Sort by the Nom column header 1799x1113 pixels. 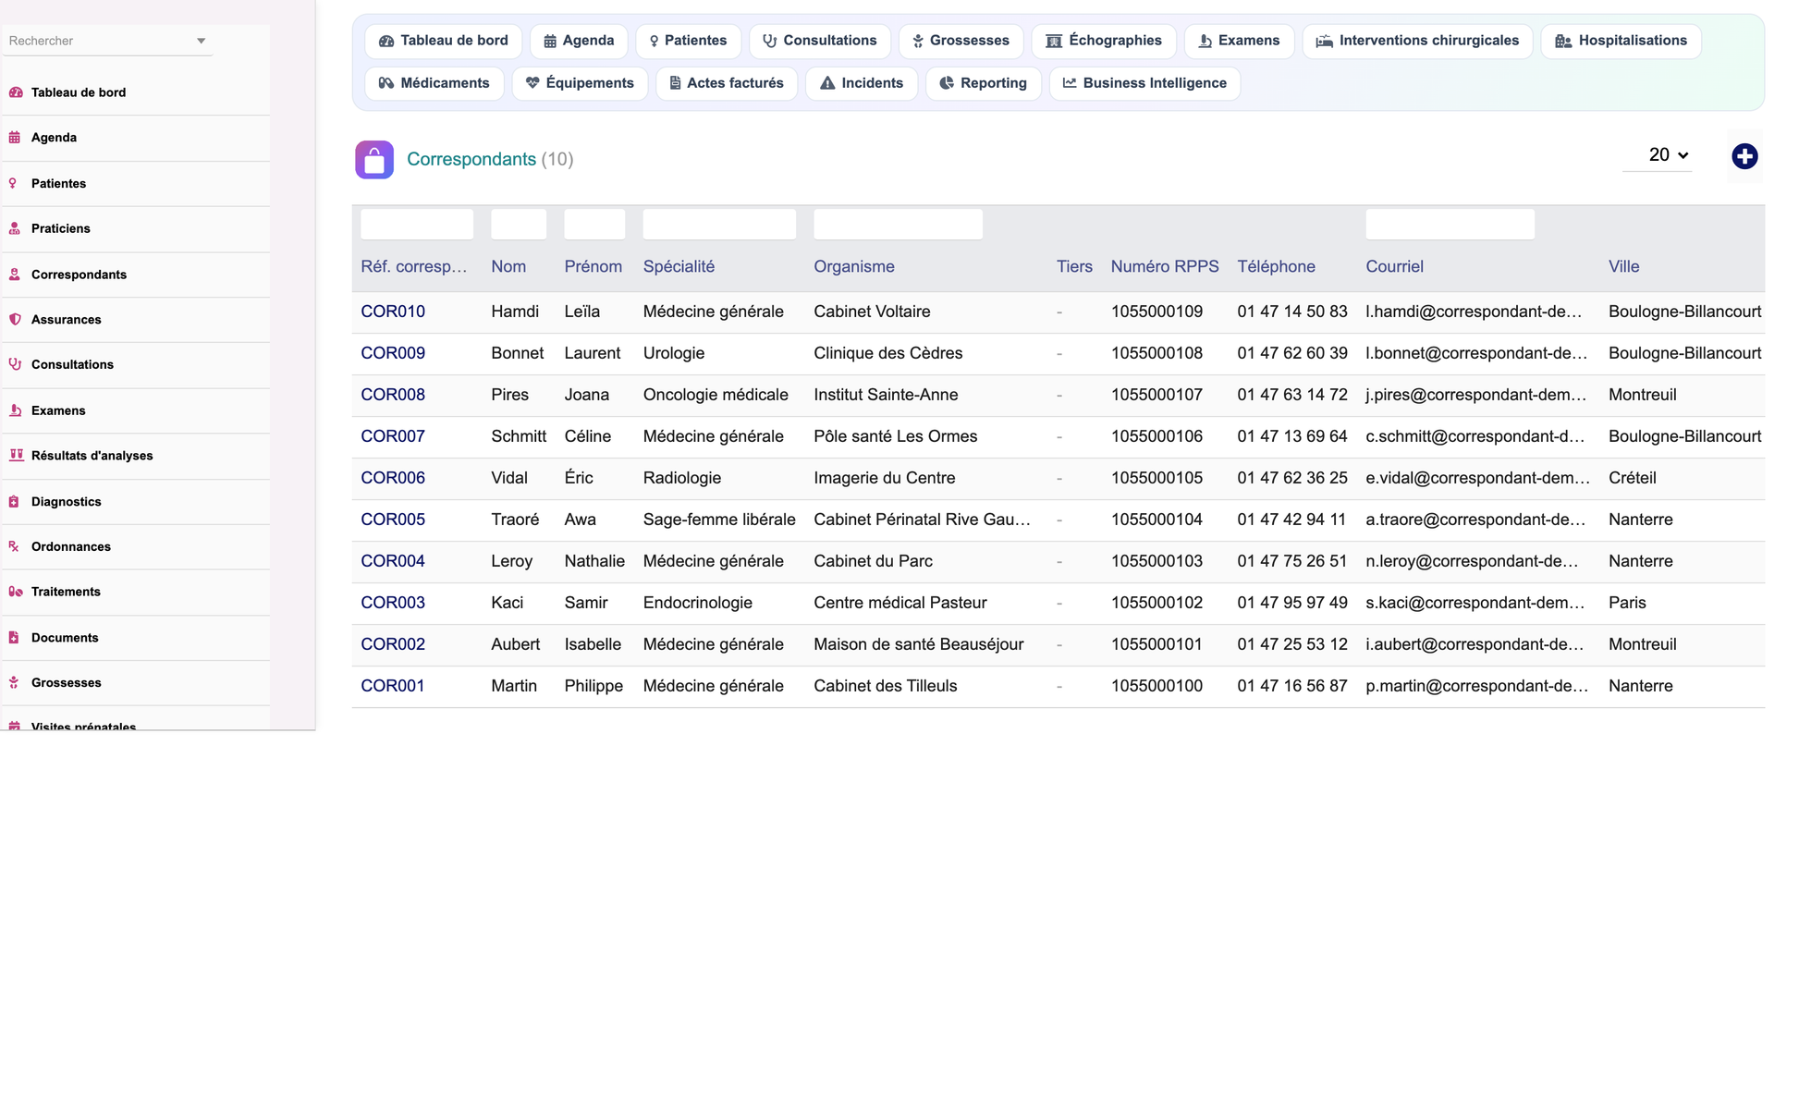(508, 266)
